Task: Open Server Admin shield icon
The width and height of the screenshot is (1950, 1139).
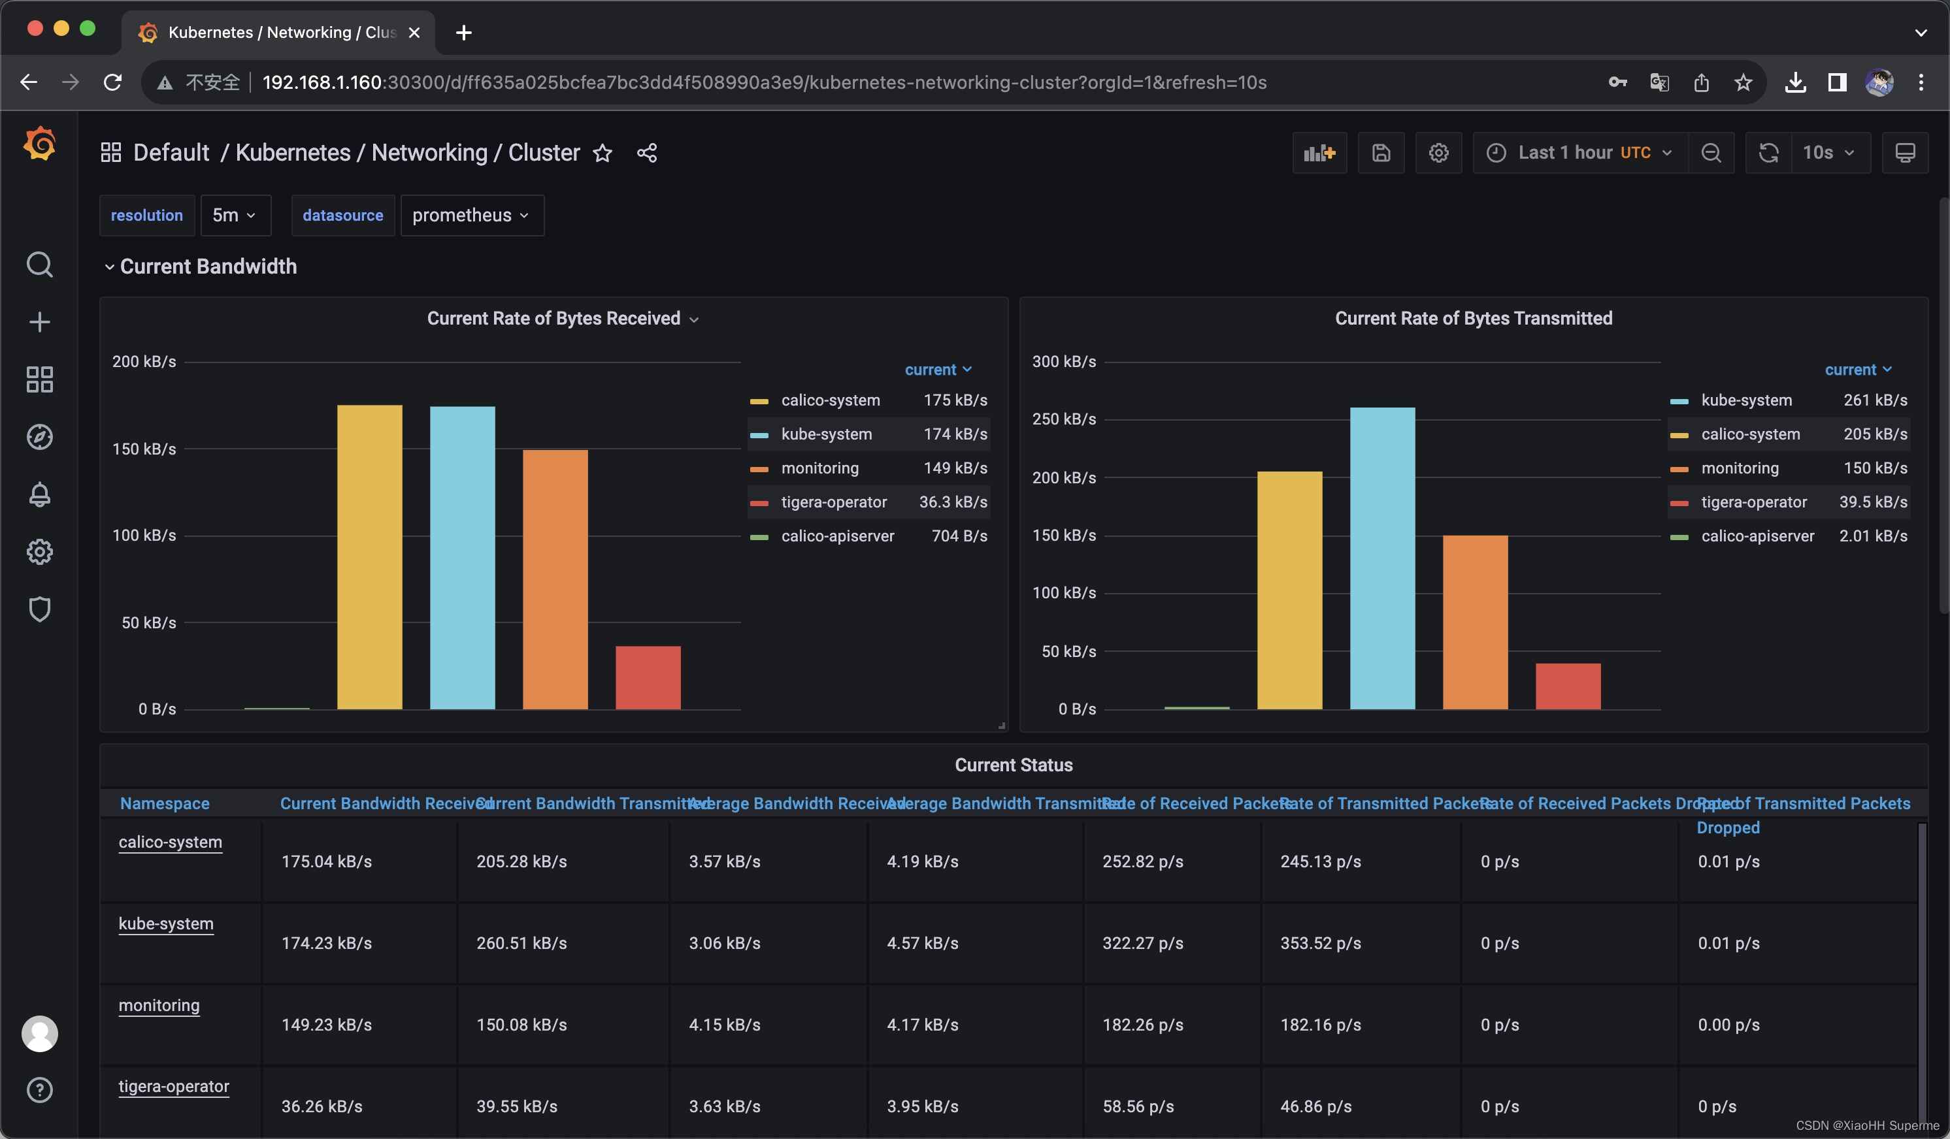Action: (39, 609)
